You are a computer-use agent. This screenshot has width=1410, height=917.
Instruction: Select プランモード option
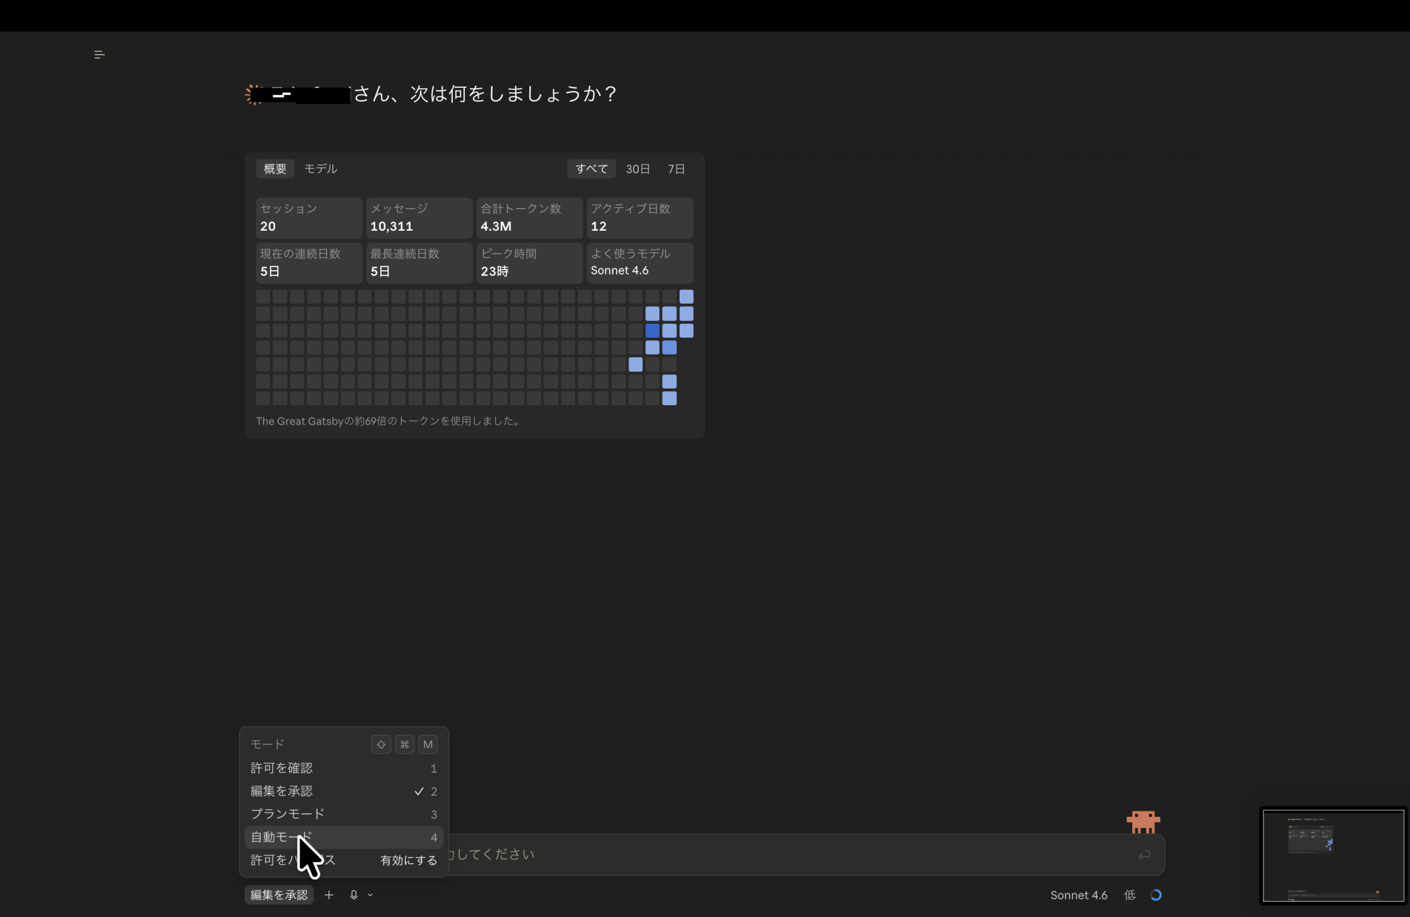344,814
